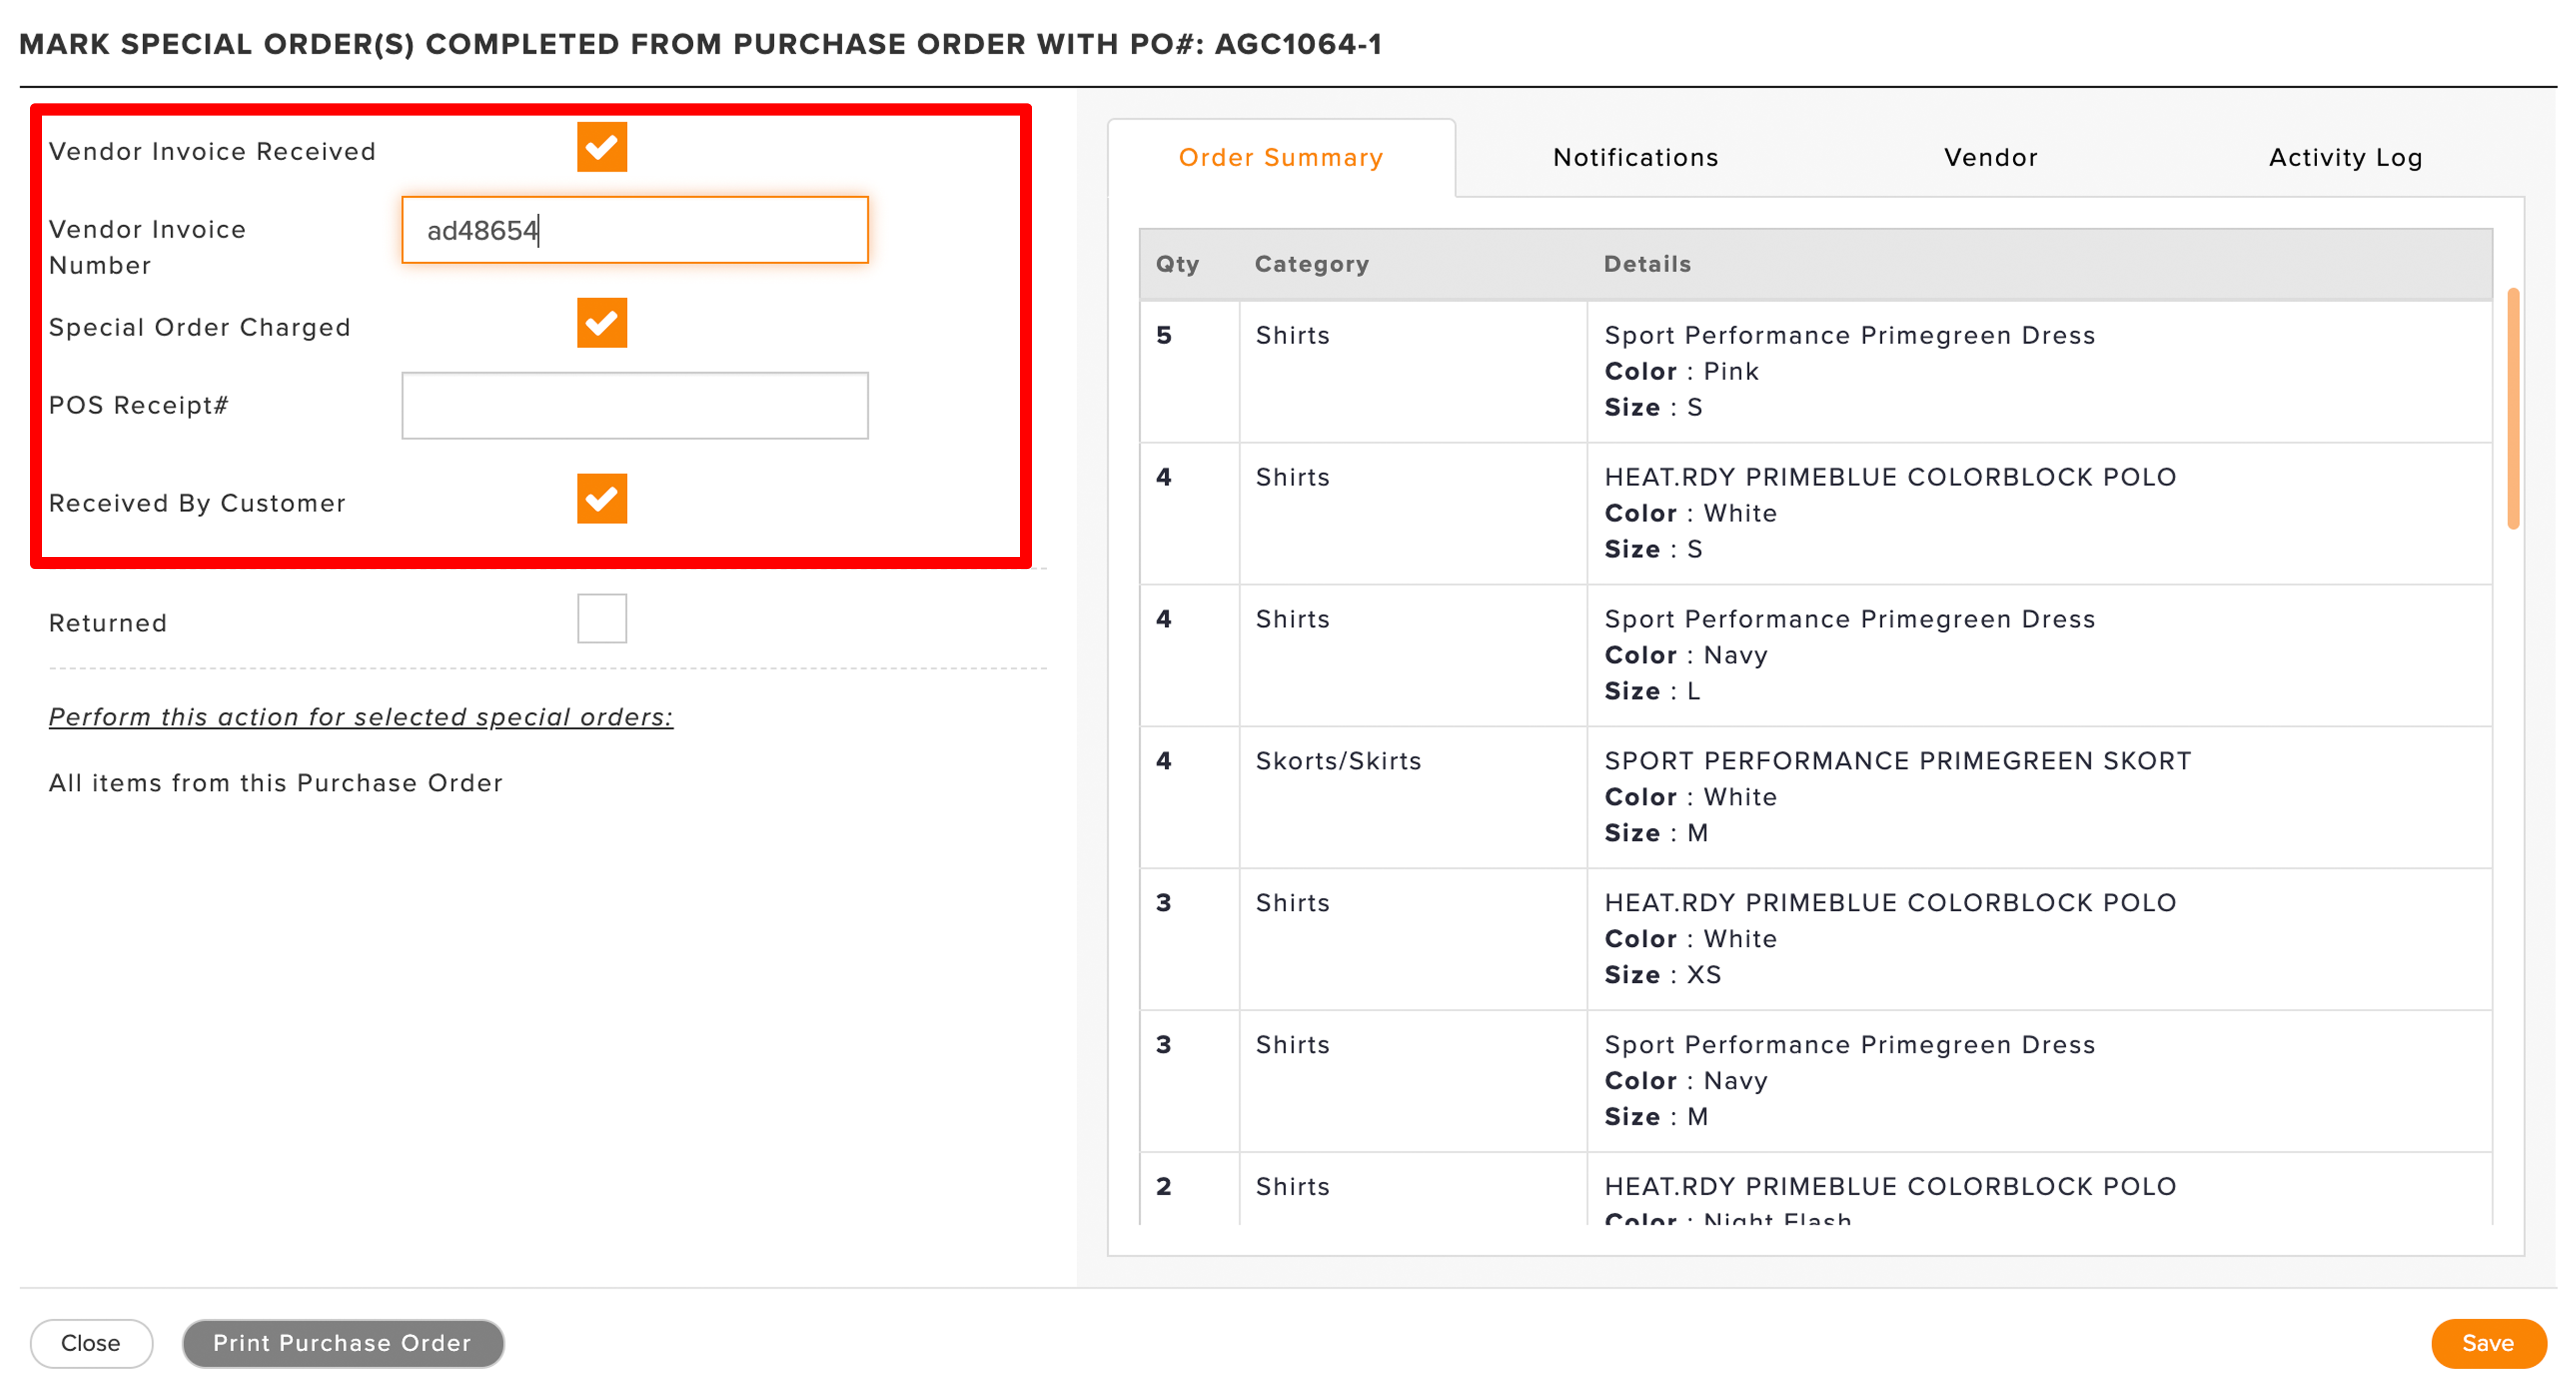Click HEAT.RDY POLO White size S row
2576x1391 pixels.
(x=1816, y=514)
